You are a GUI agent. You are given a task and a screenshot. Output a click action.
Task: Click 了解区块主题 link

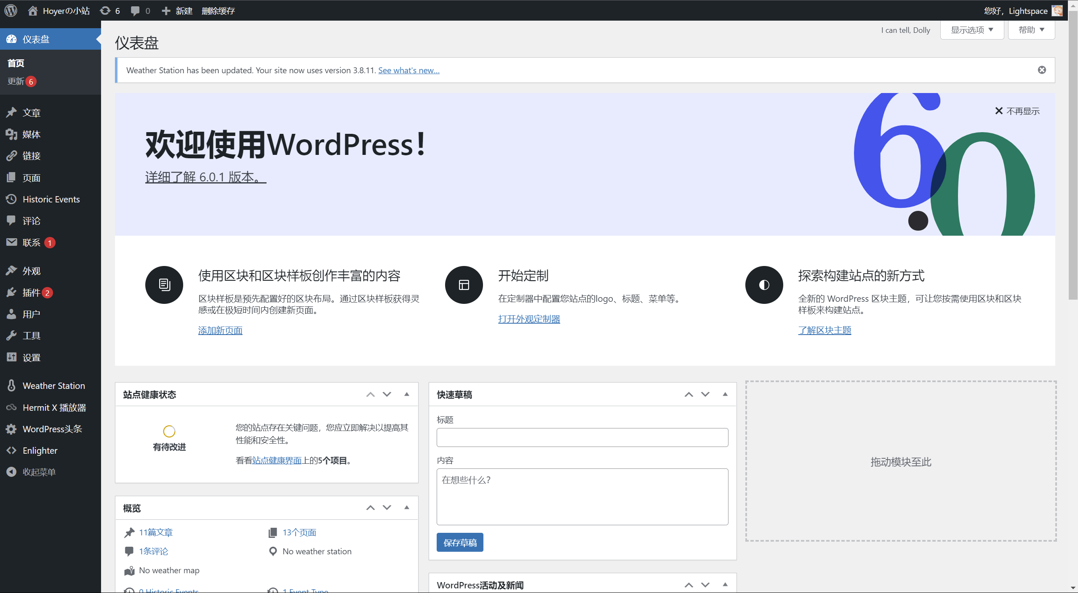pyautogui.click(x=825, y=330)
